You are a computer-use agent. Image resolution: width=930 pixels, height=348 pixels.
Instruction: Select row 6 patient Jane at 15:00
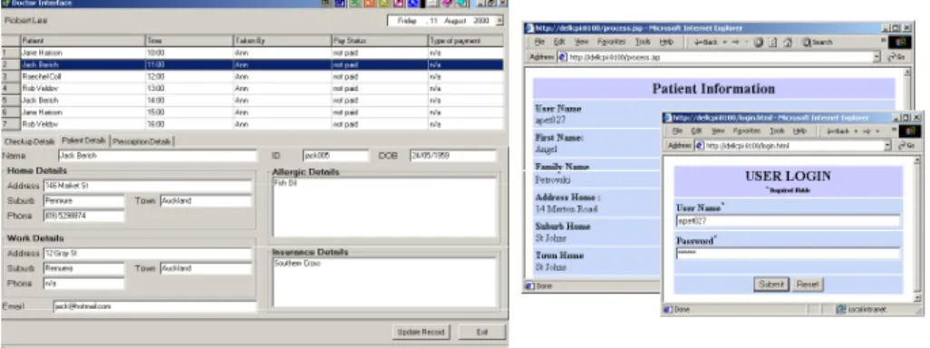coord(253,112)
